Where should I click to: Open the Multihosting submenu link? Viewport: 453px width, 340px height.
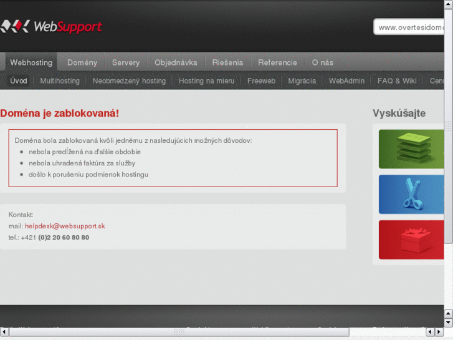point(60,80)
